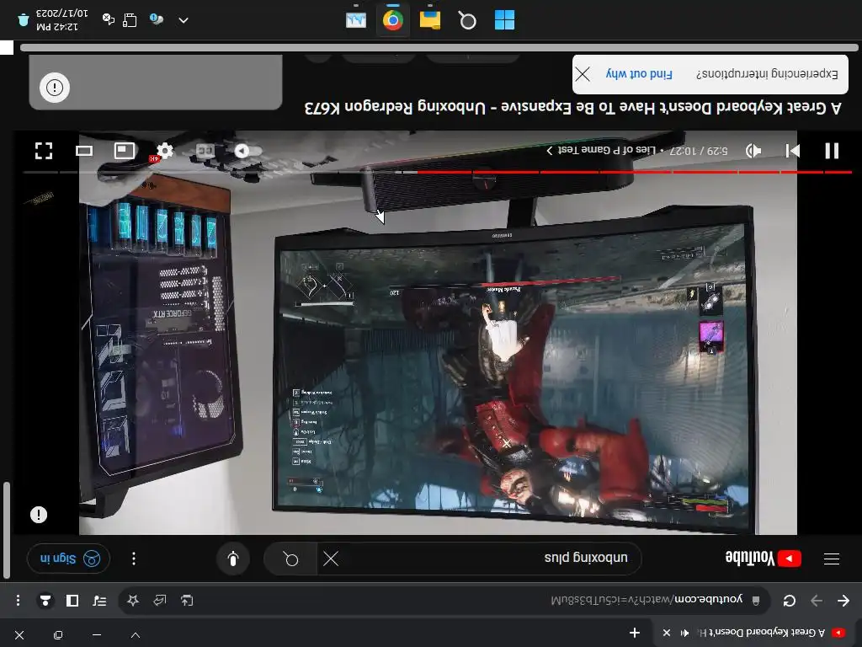The image size is (862, 647).
Task: Open the Windows Start menu
Action: pyautogui.click(x=504, y=20)
